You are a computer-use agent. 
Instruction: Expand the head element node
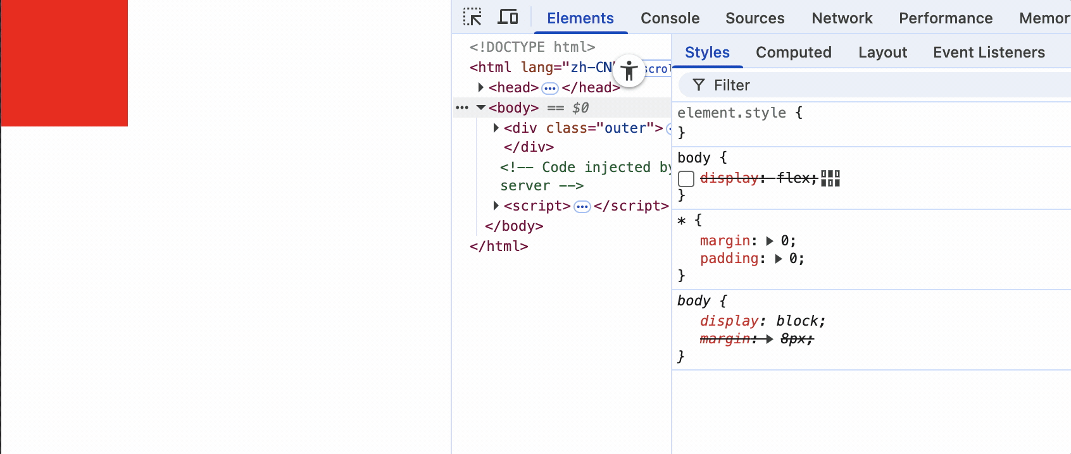tap(480, 87)
